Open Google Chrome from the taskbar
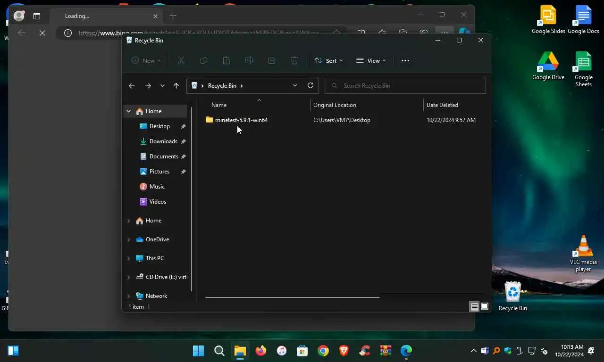604x362 pixels. pos(323,351)
